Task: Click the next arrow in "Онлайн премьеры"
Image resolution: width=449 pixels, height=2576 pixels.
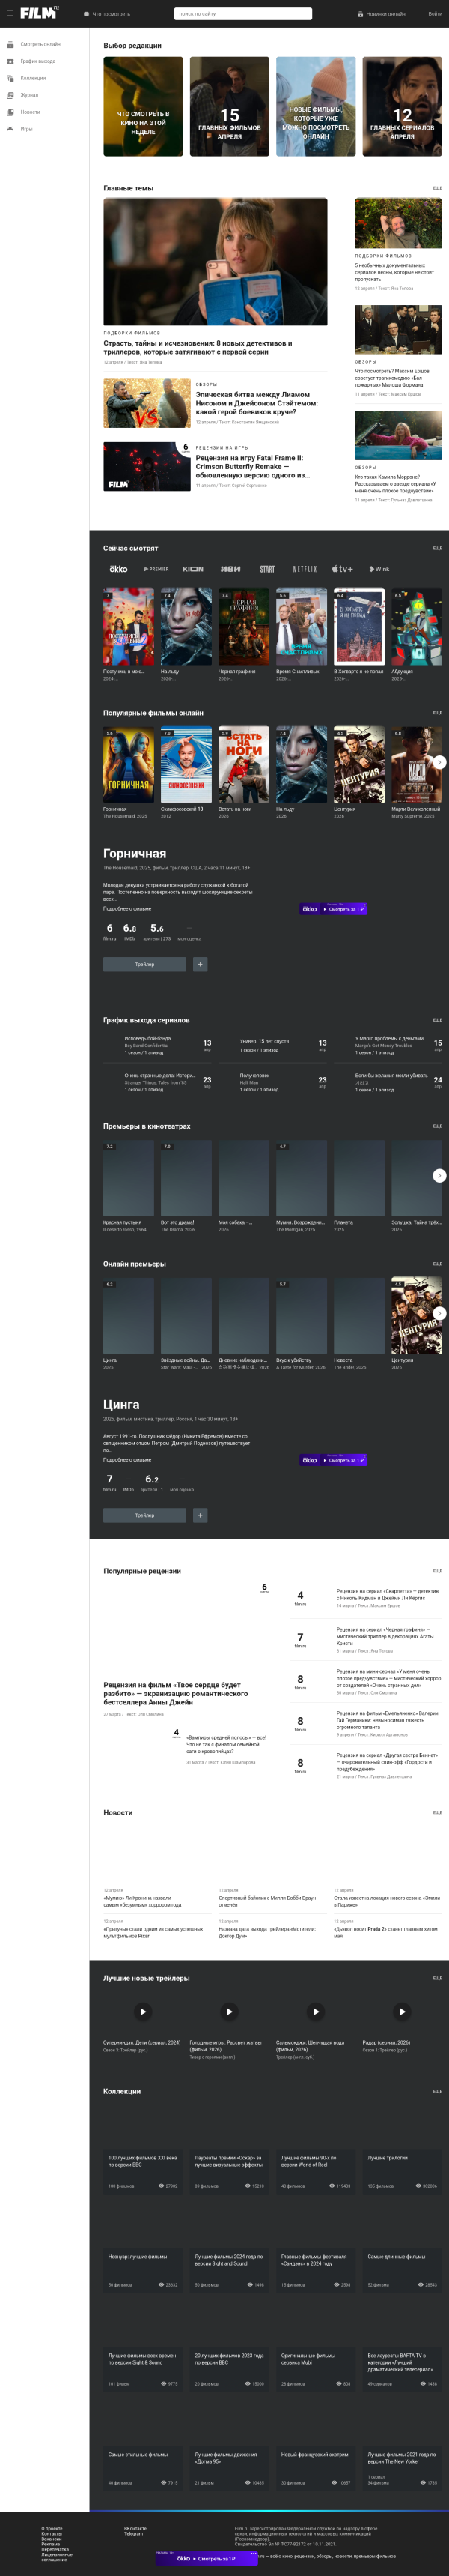Action: click(439, 1313)
